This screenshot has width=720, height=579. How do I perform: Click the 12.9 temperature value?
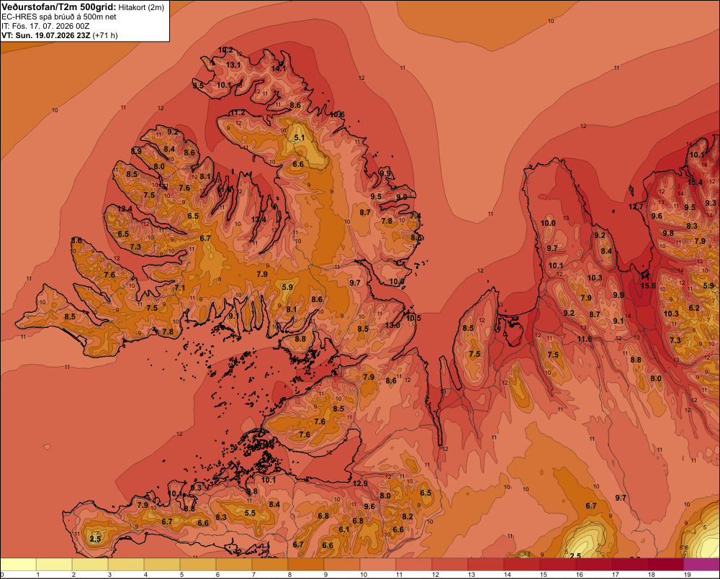point(361,483)
